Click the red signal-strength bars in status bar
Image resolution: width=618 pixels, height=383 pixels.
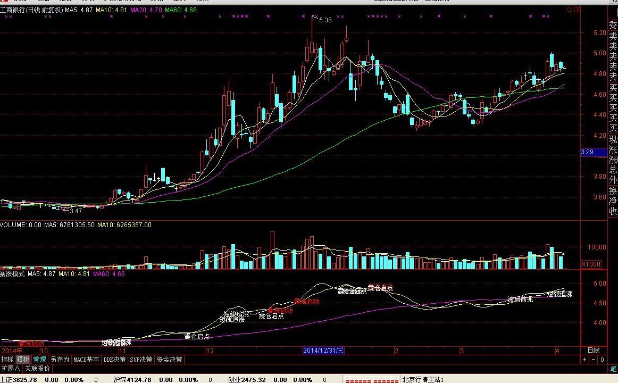[372, 380]
